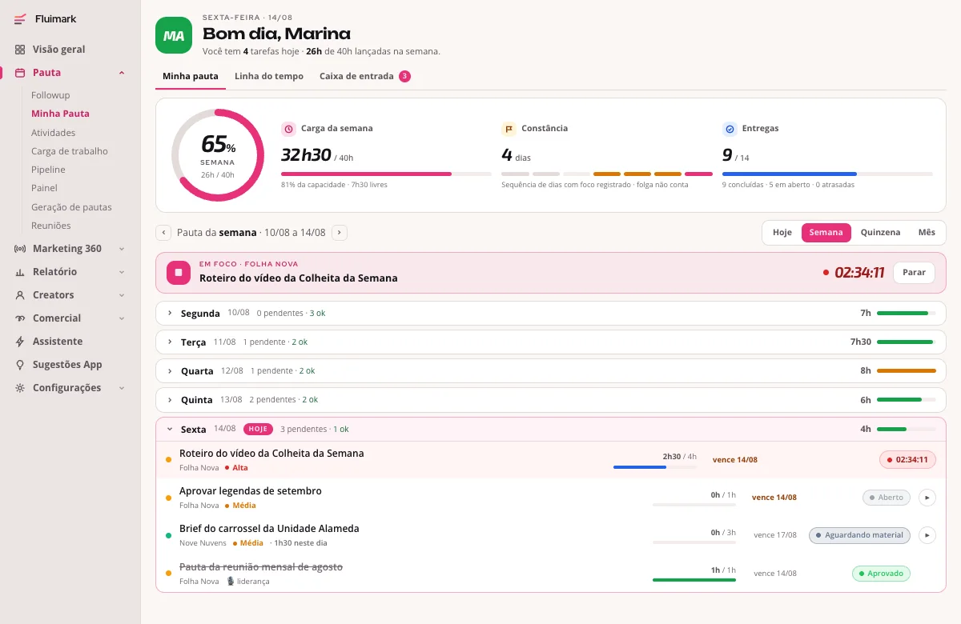961x624 pixels.
Task: Click the Carga da semana clock icon
Action: point(288,129)
